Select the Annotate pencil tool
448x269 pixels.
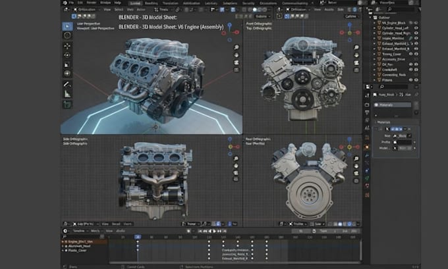tap(67, 84)
